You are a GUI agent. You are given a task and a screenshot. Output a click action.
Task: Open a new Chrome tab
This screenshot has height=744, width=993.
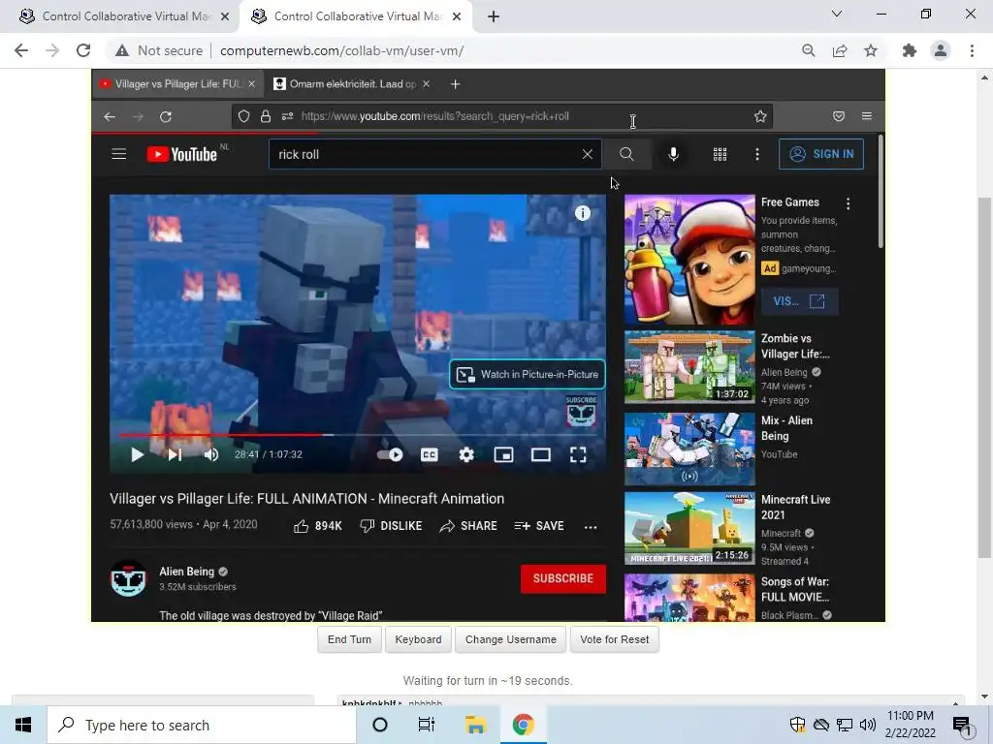point(494,16)
